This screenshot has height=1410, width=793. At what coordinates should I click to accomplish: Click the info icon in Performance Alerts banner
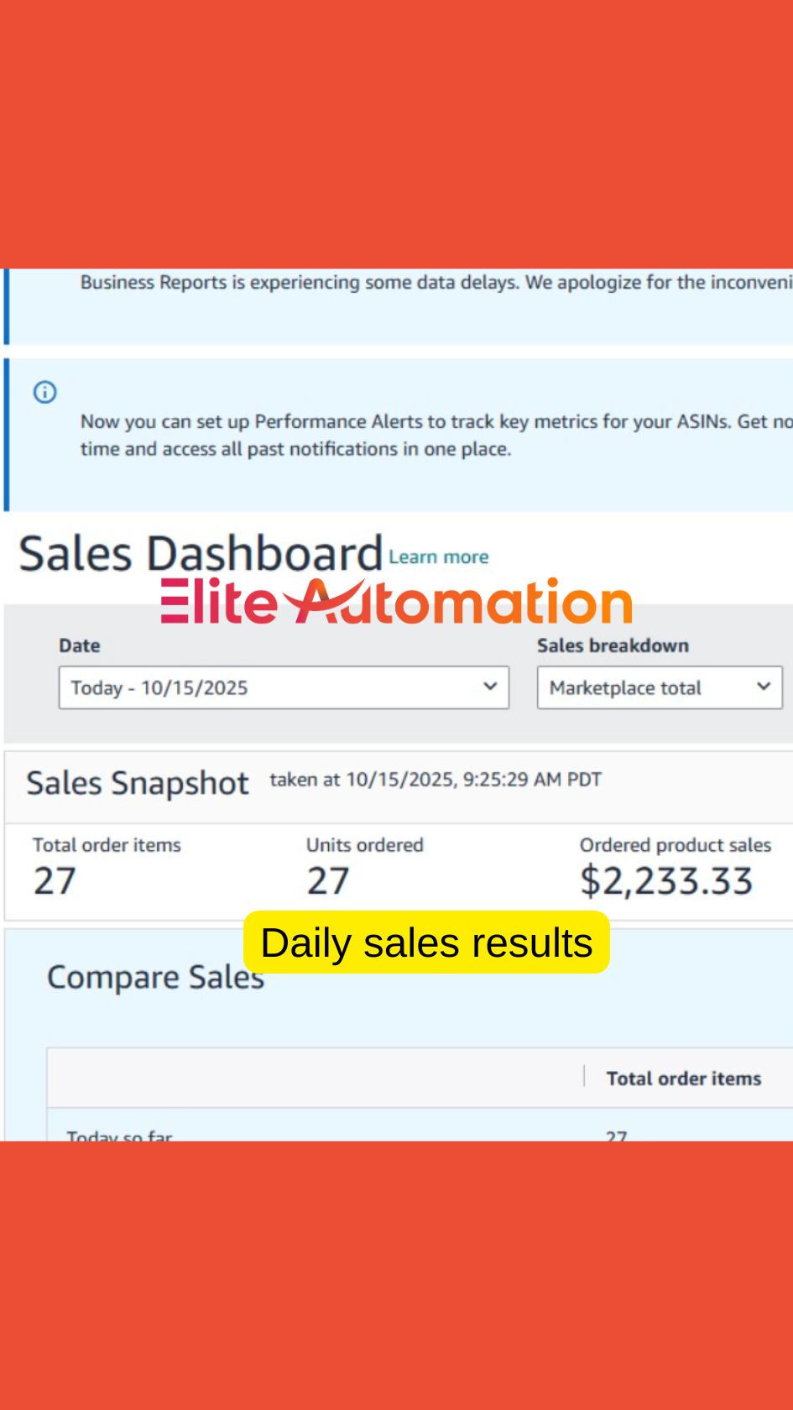(x=45, y=392)
